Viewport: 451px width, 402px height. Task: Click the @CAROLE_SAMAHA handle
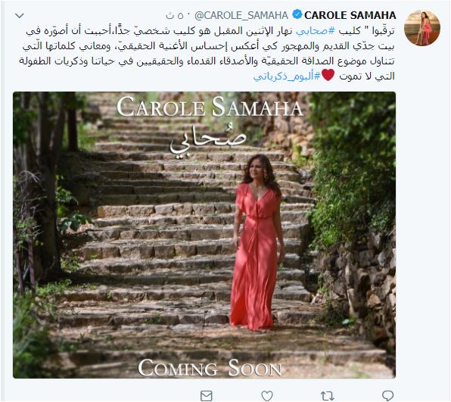coord(241,15)
